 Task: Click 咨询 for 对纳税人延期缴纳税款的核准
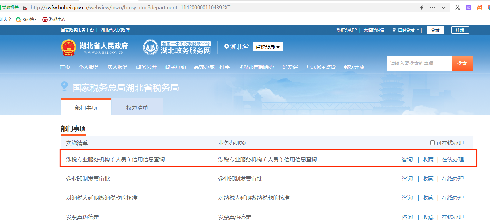pos(407,198)
